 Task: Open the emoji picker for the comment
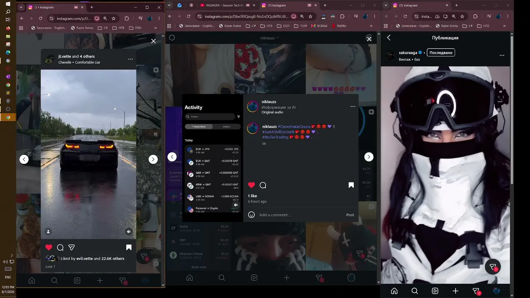click(251, 215)
